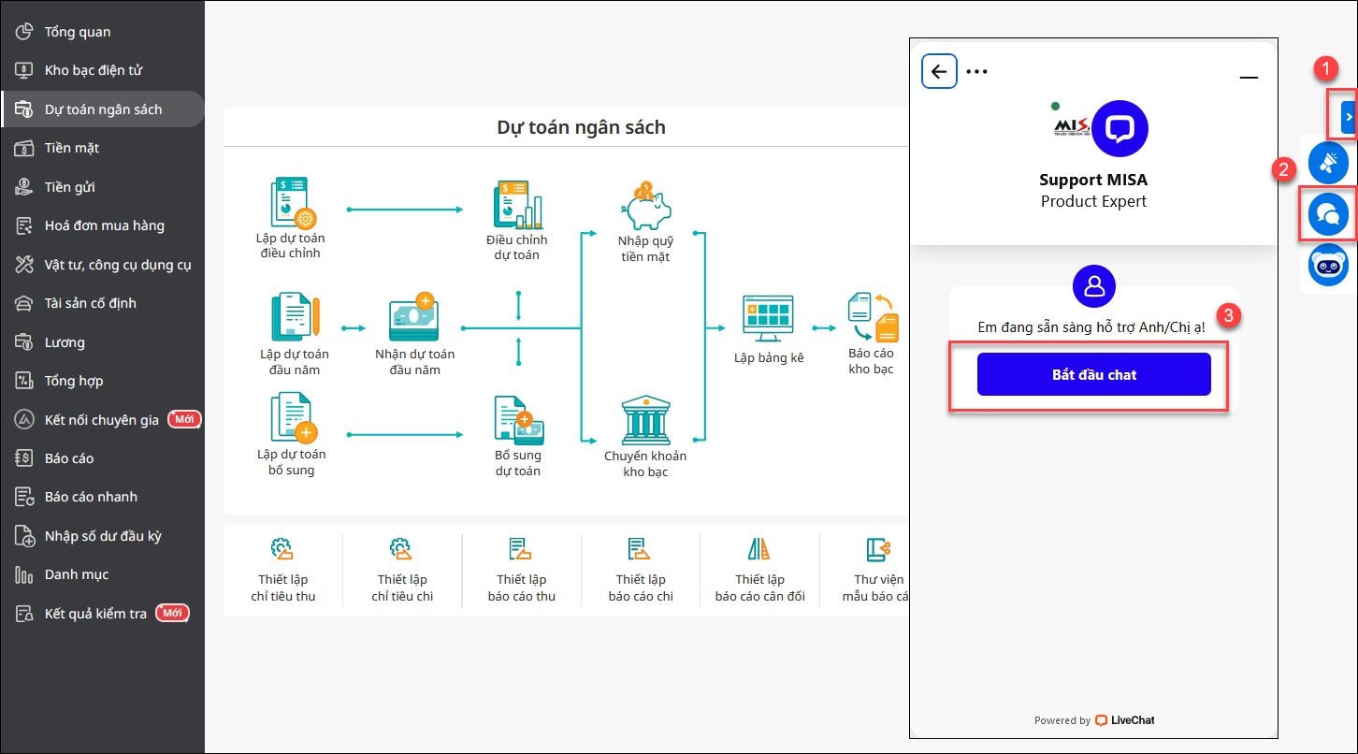Open Nhập số dư đầu kỳ

(102, 536)
